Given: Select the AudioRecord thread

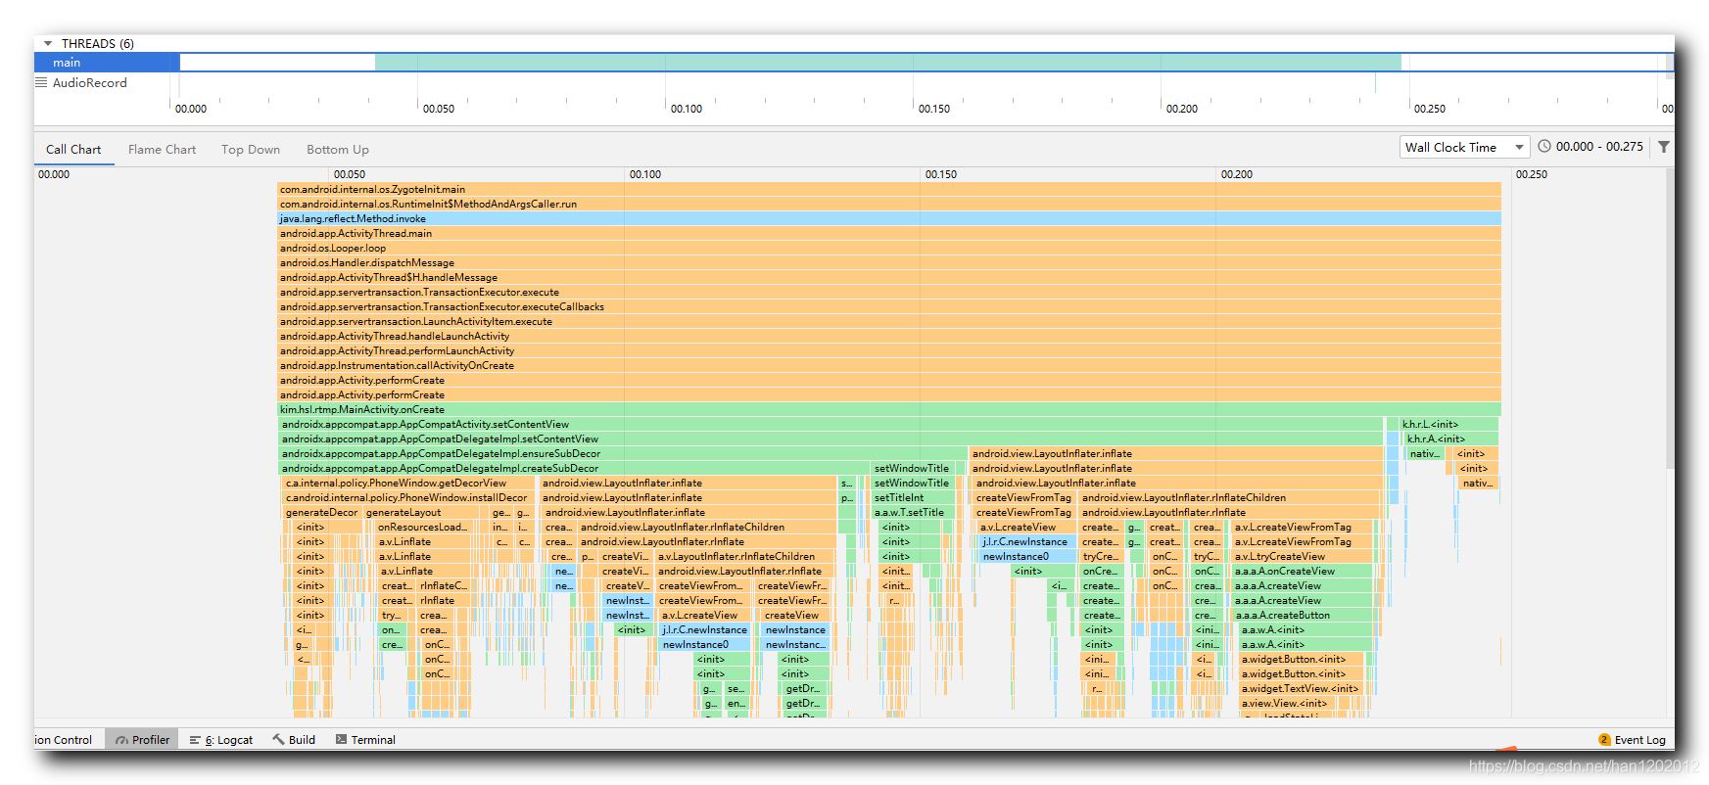Looking at the screenshot, I should 89,83.
